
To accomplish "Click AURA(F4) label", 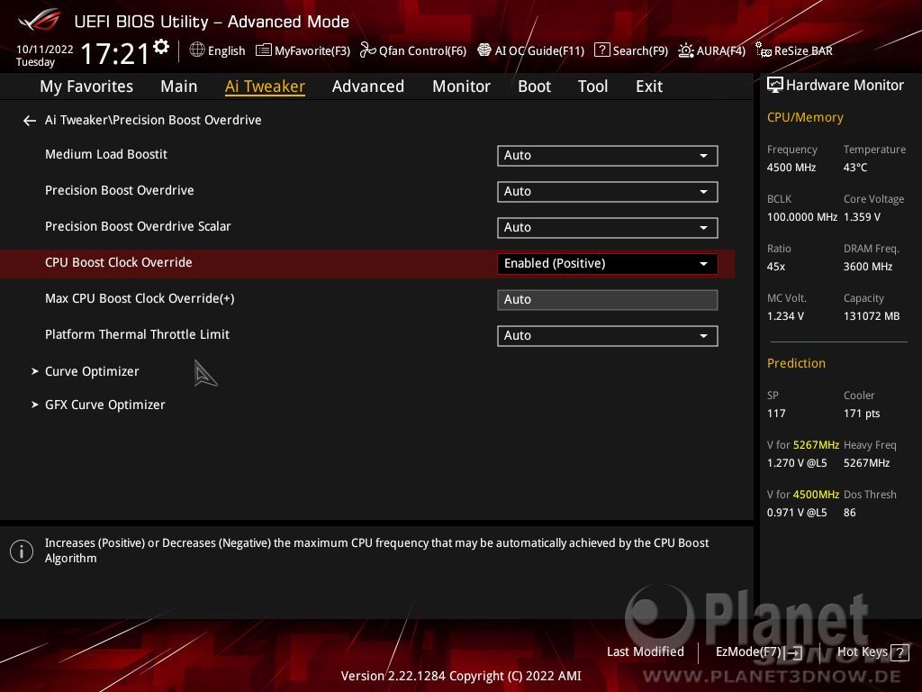I will coord(721,51).
